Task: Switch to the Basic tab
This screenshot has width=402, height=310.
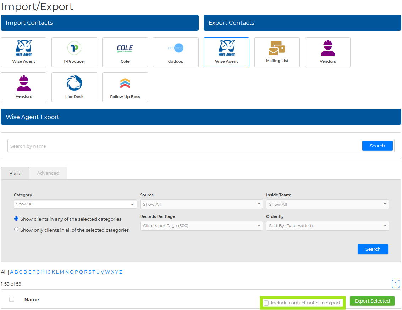Action: click(x=15, y=173)
